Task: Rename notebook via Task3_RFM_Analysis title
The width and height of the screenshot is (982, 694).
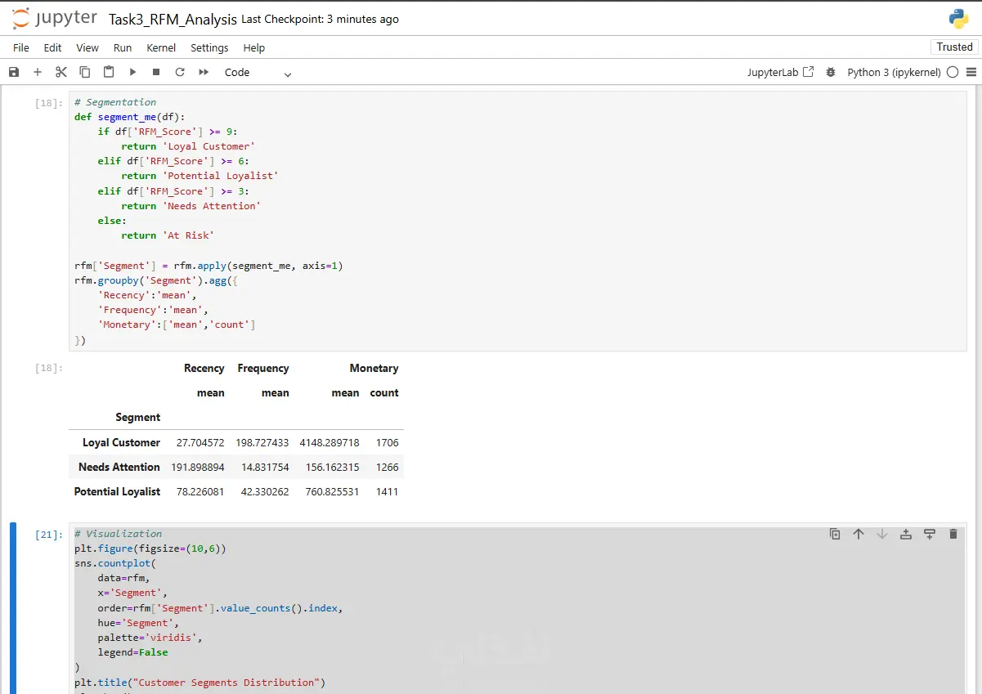Action: [x=173, y=19]
